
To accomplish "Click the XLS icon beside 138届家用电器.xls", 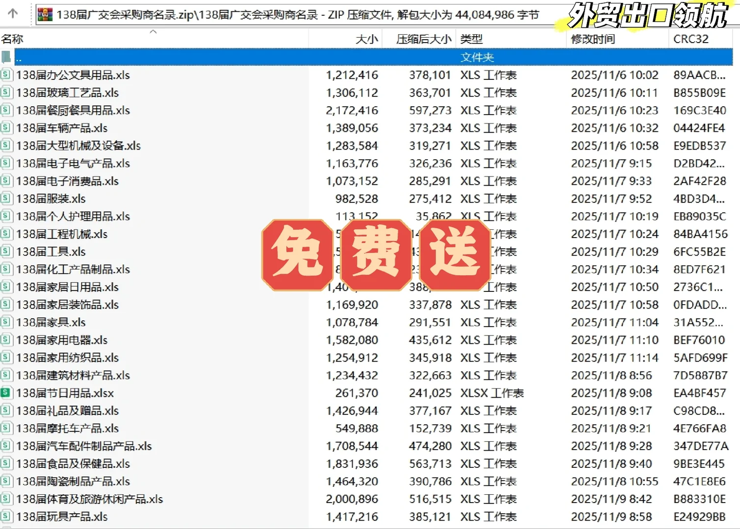I will (6, 339).
